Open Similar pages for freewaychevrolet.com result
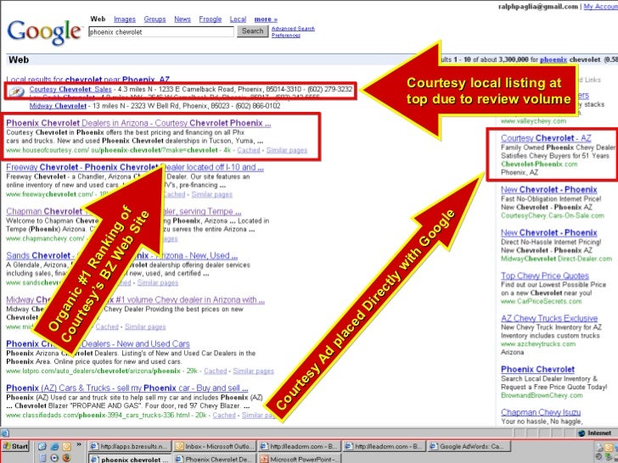 pos(211,194)
